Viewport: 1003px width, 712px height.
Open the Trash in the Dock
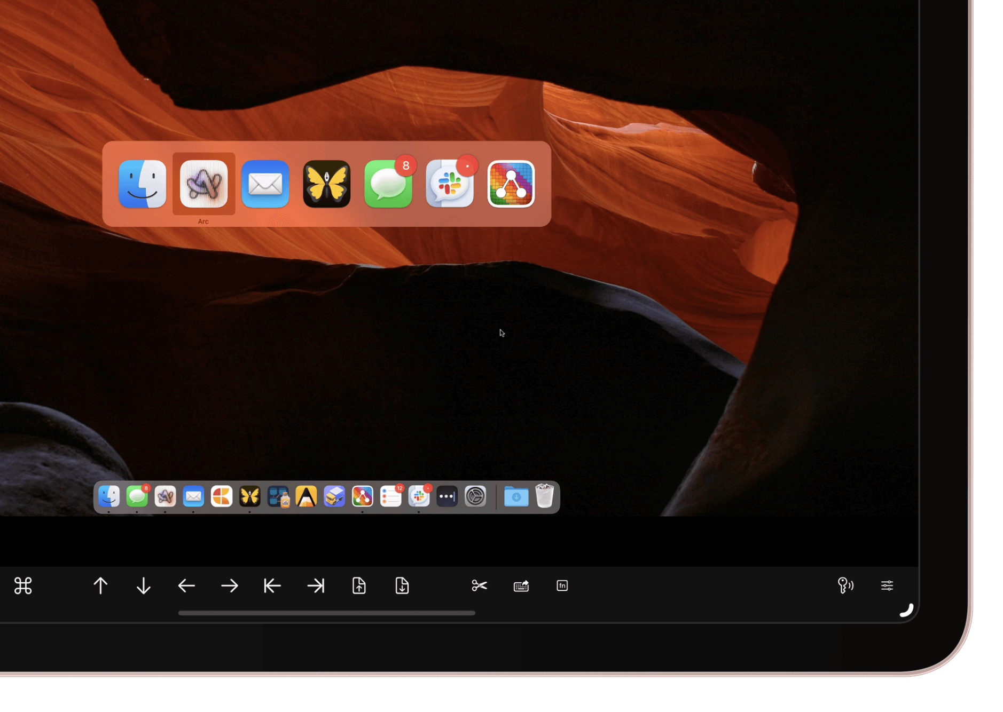click(x=544, y=496)
